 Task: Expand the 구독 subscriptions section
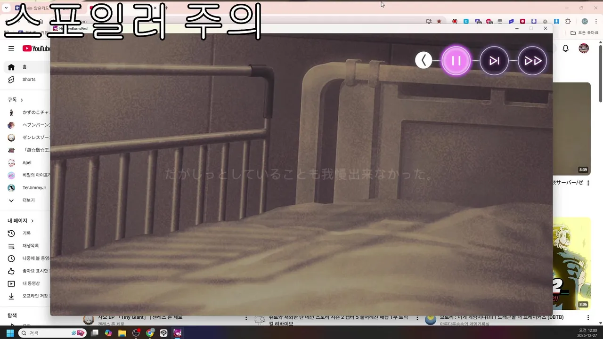click(15, 100)
